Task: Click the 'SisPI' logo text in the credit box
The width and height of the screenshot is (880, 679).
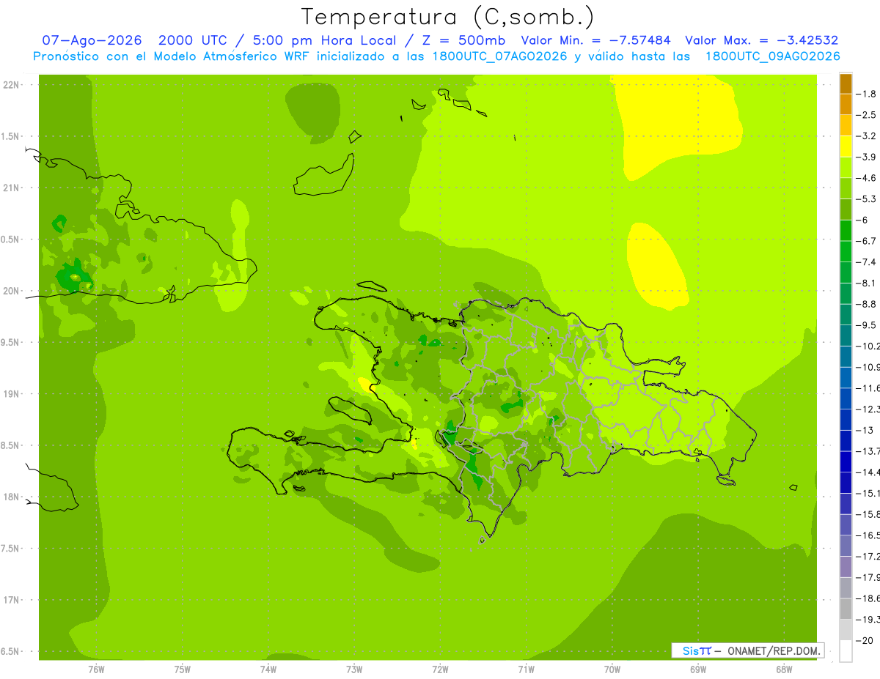Action: pos(696,650)
